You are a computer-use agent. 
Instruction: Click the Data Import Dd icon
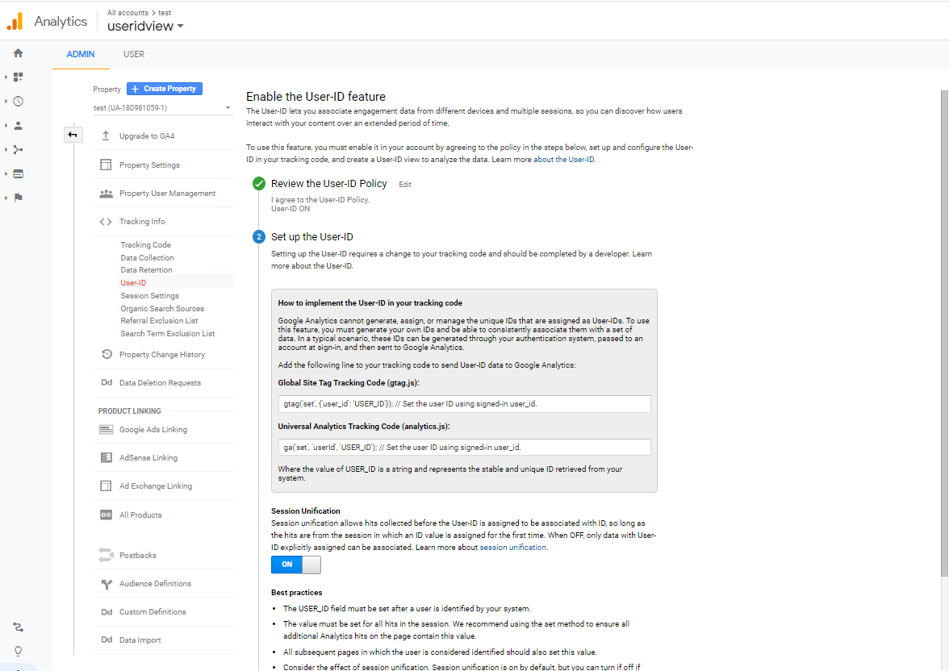point(107,640)
